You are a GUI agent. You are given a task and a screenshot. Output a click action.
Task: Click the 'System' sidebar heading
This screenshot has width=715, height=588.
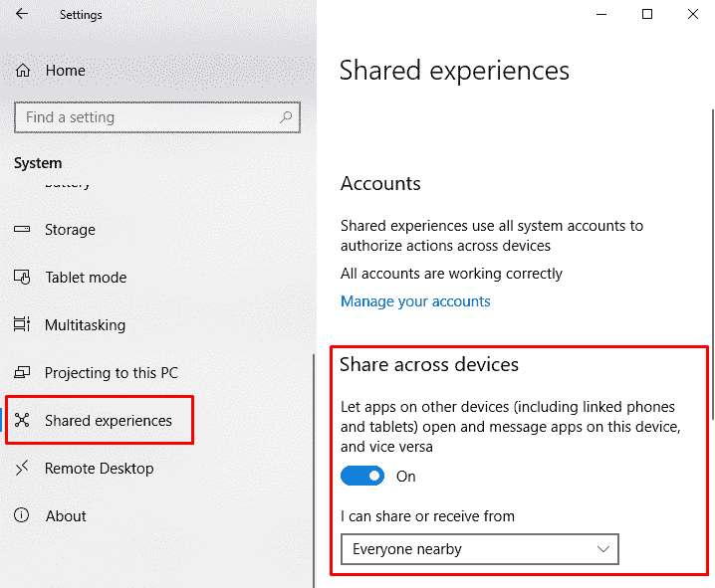click(38, 163)
